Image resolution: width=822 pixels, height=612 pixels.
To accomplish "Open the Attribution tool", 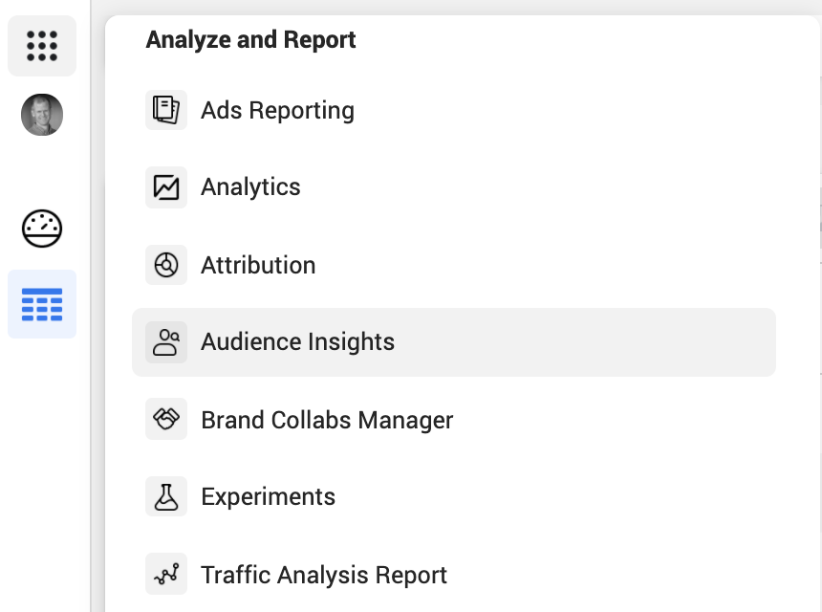I will [x=258, y=265].
